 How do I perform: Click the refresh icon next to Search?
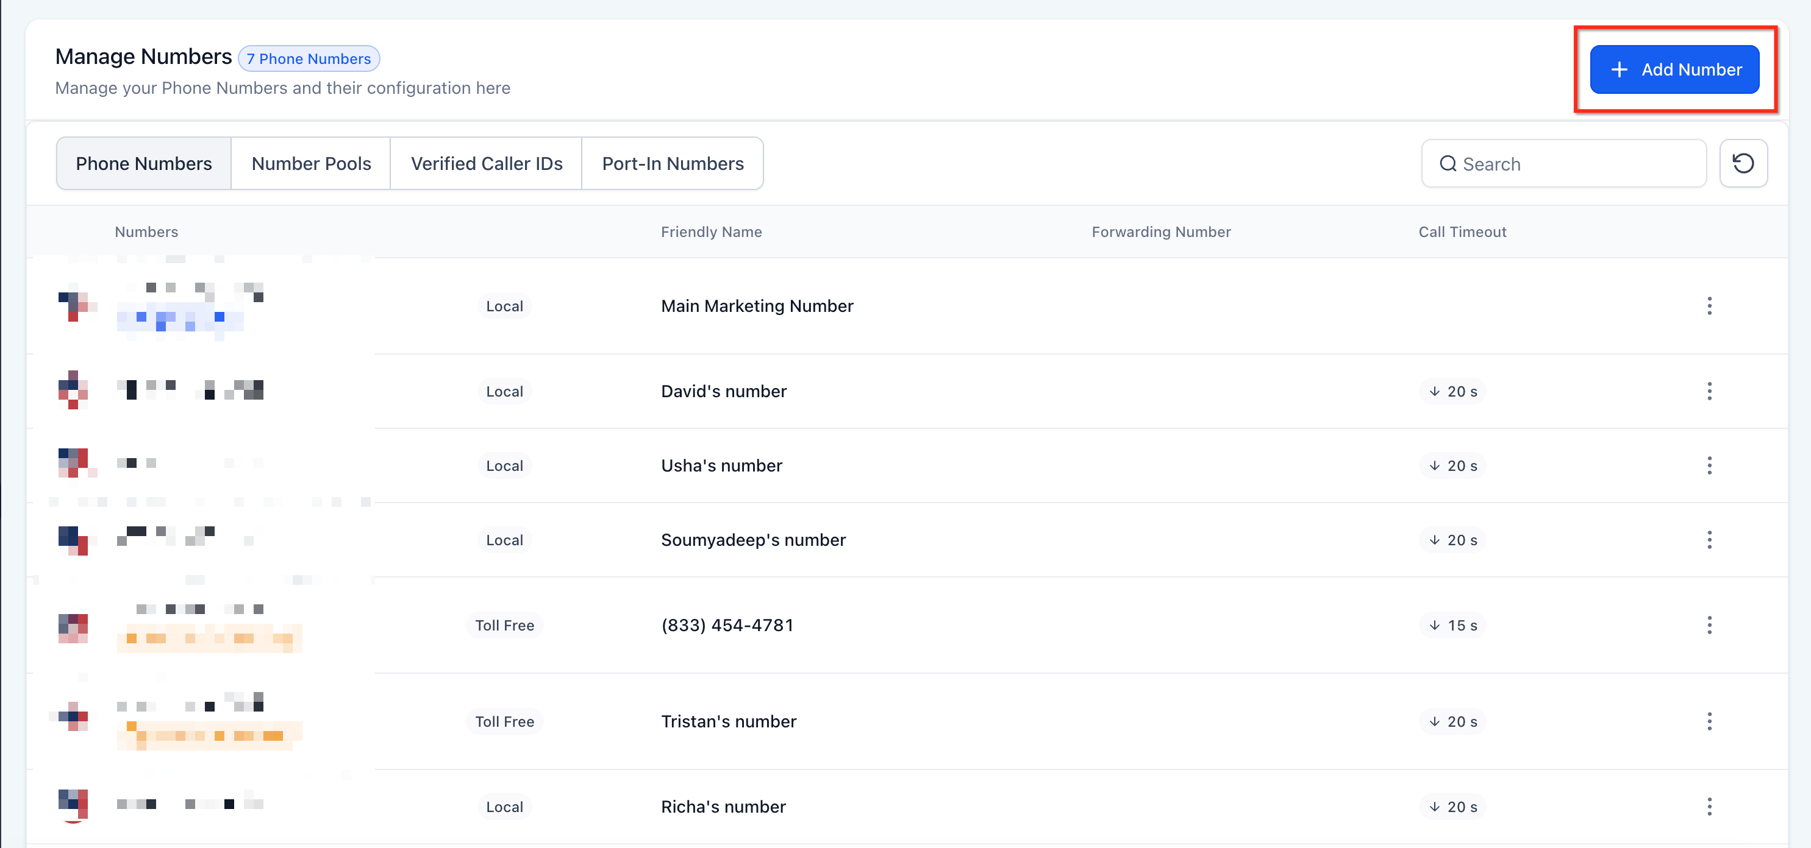point(1743,164)
